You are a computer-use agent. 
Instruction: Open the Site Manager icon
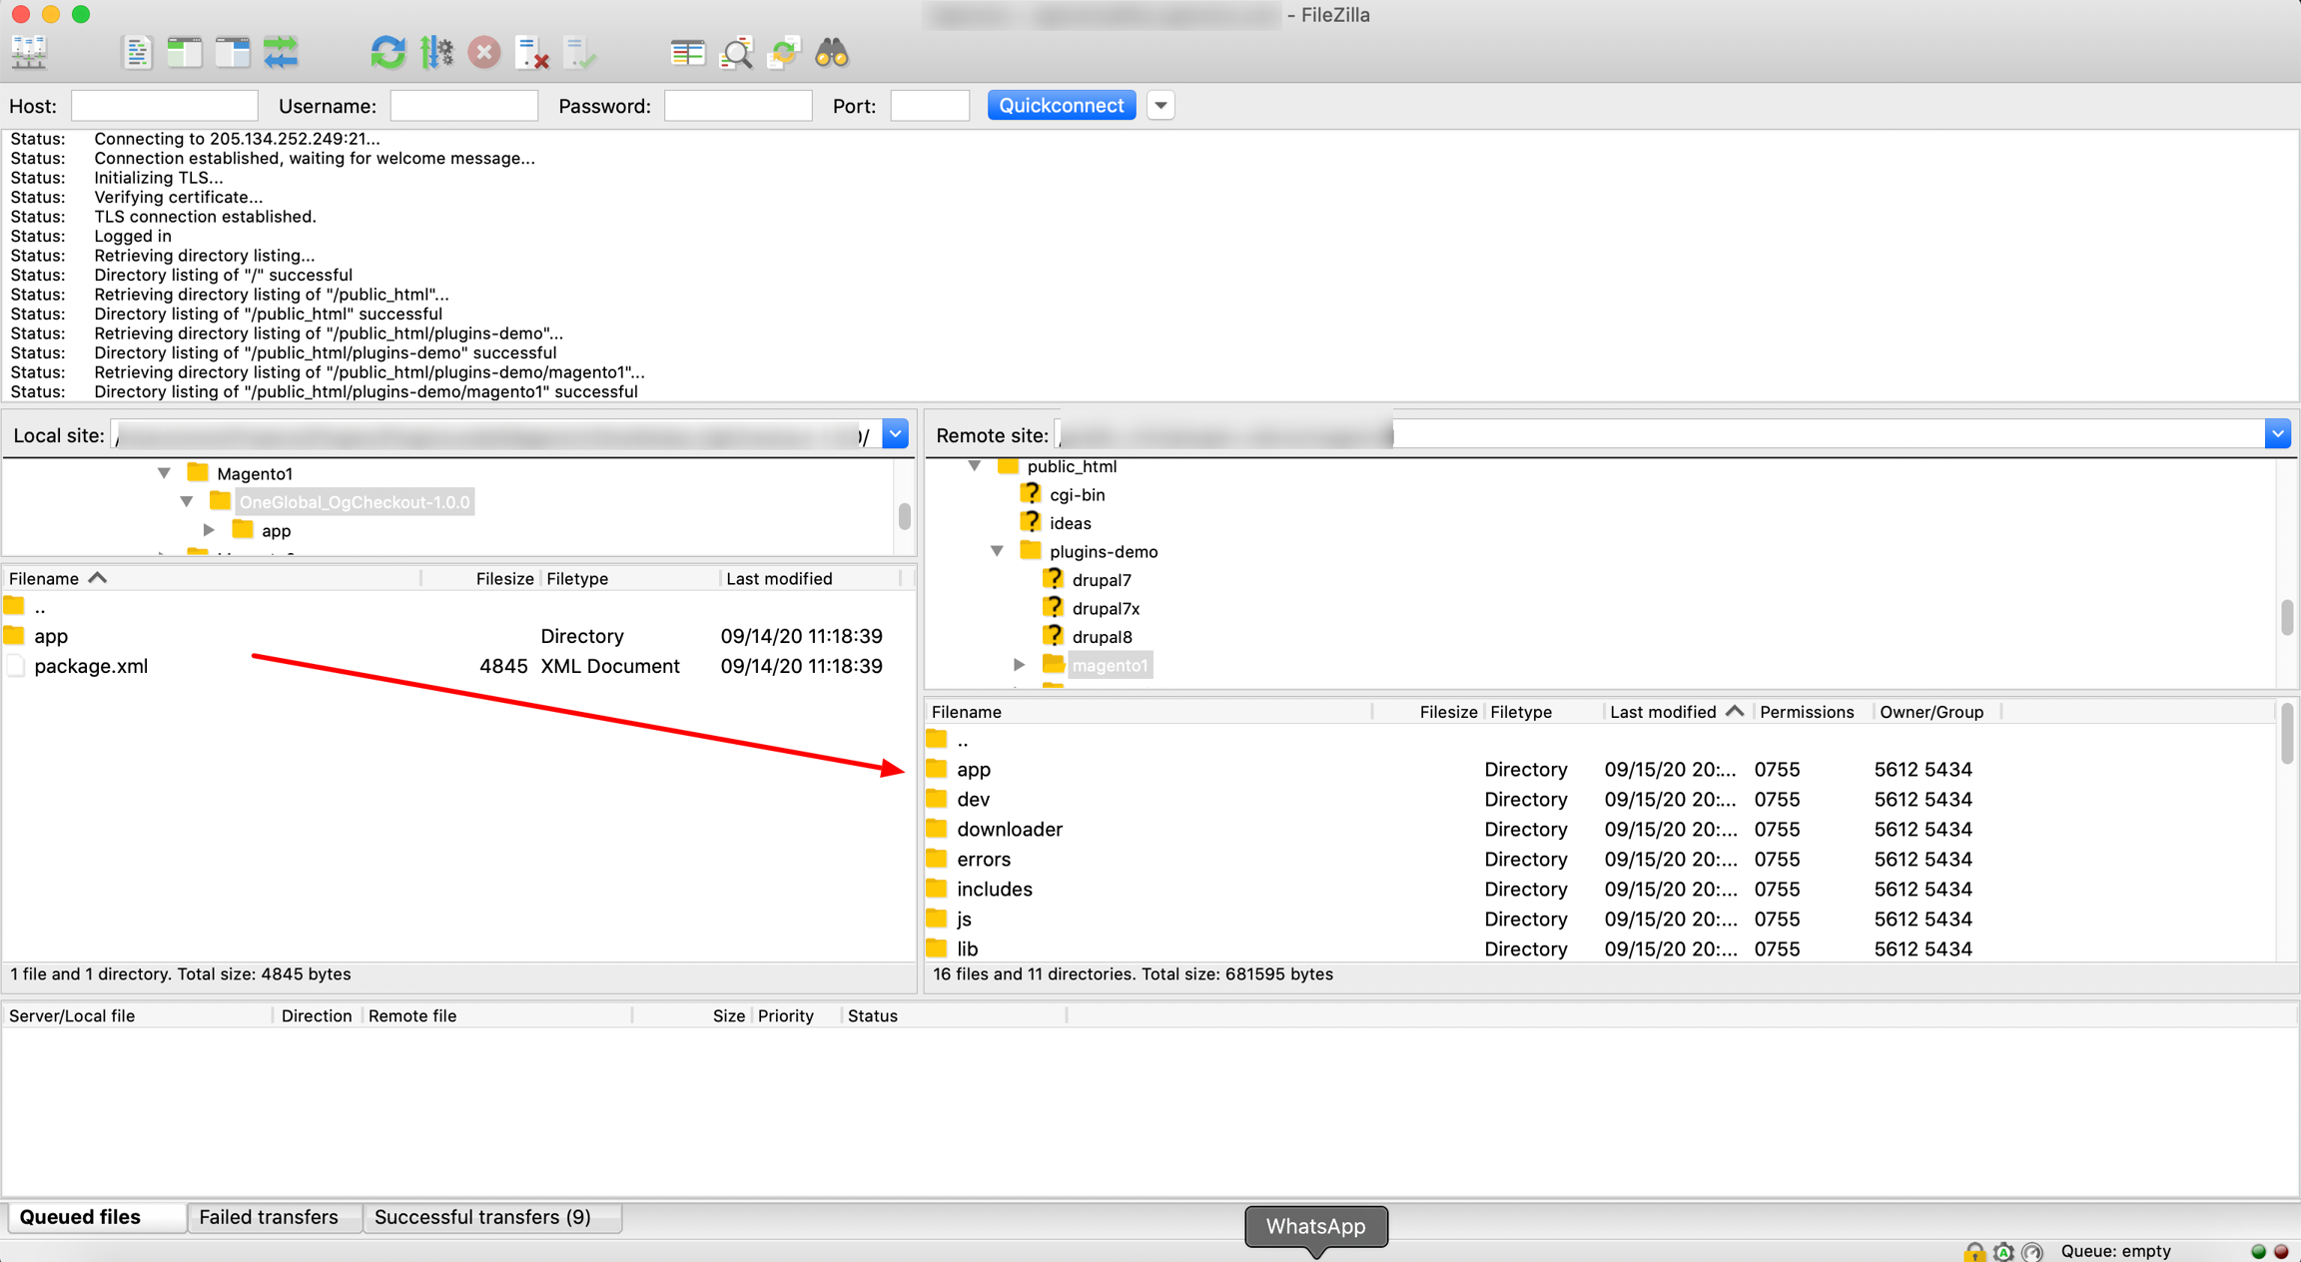point(29,52)
